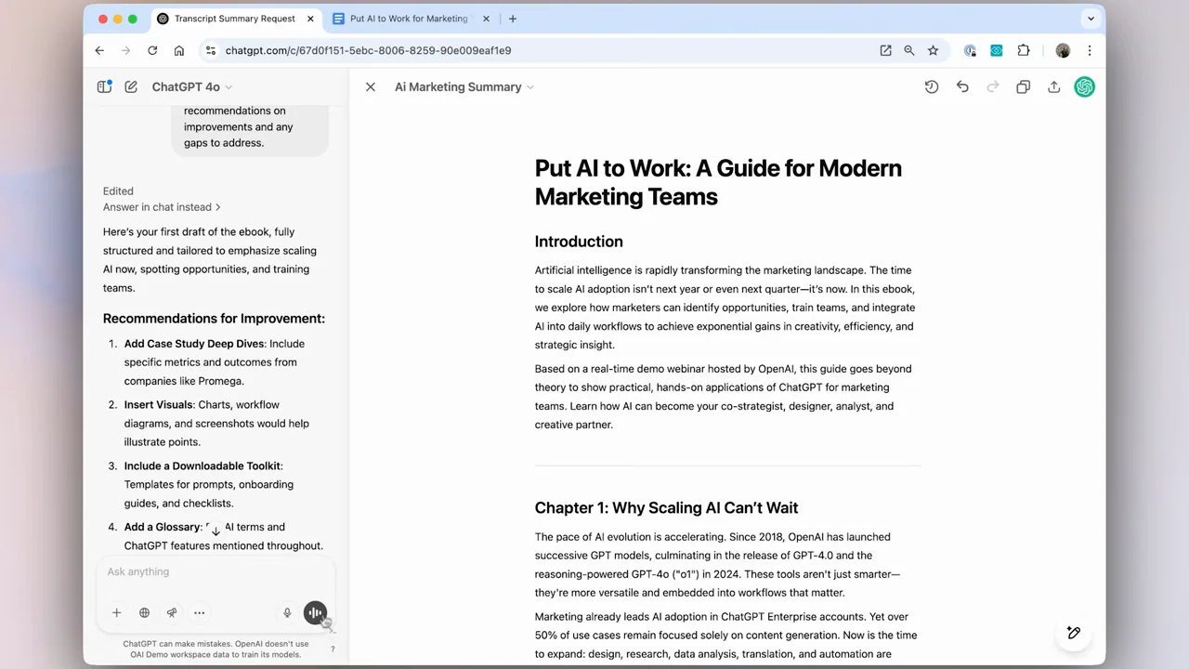Expand the Ai Marketing Summary title dropdown
The height and width of the screenshot is (669, 1189).
tap(464, 86)
